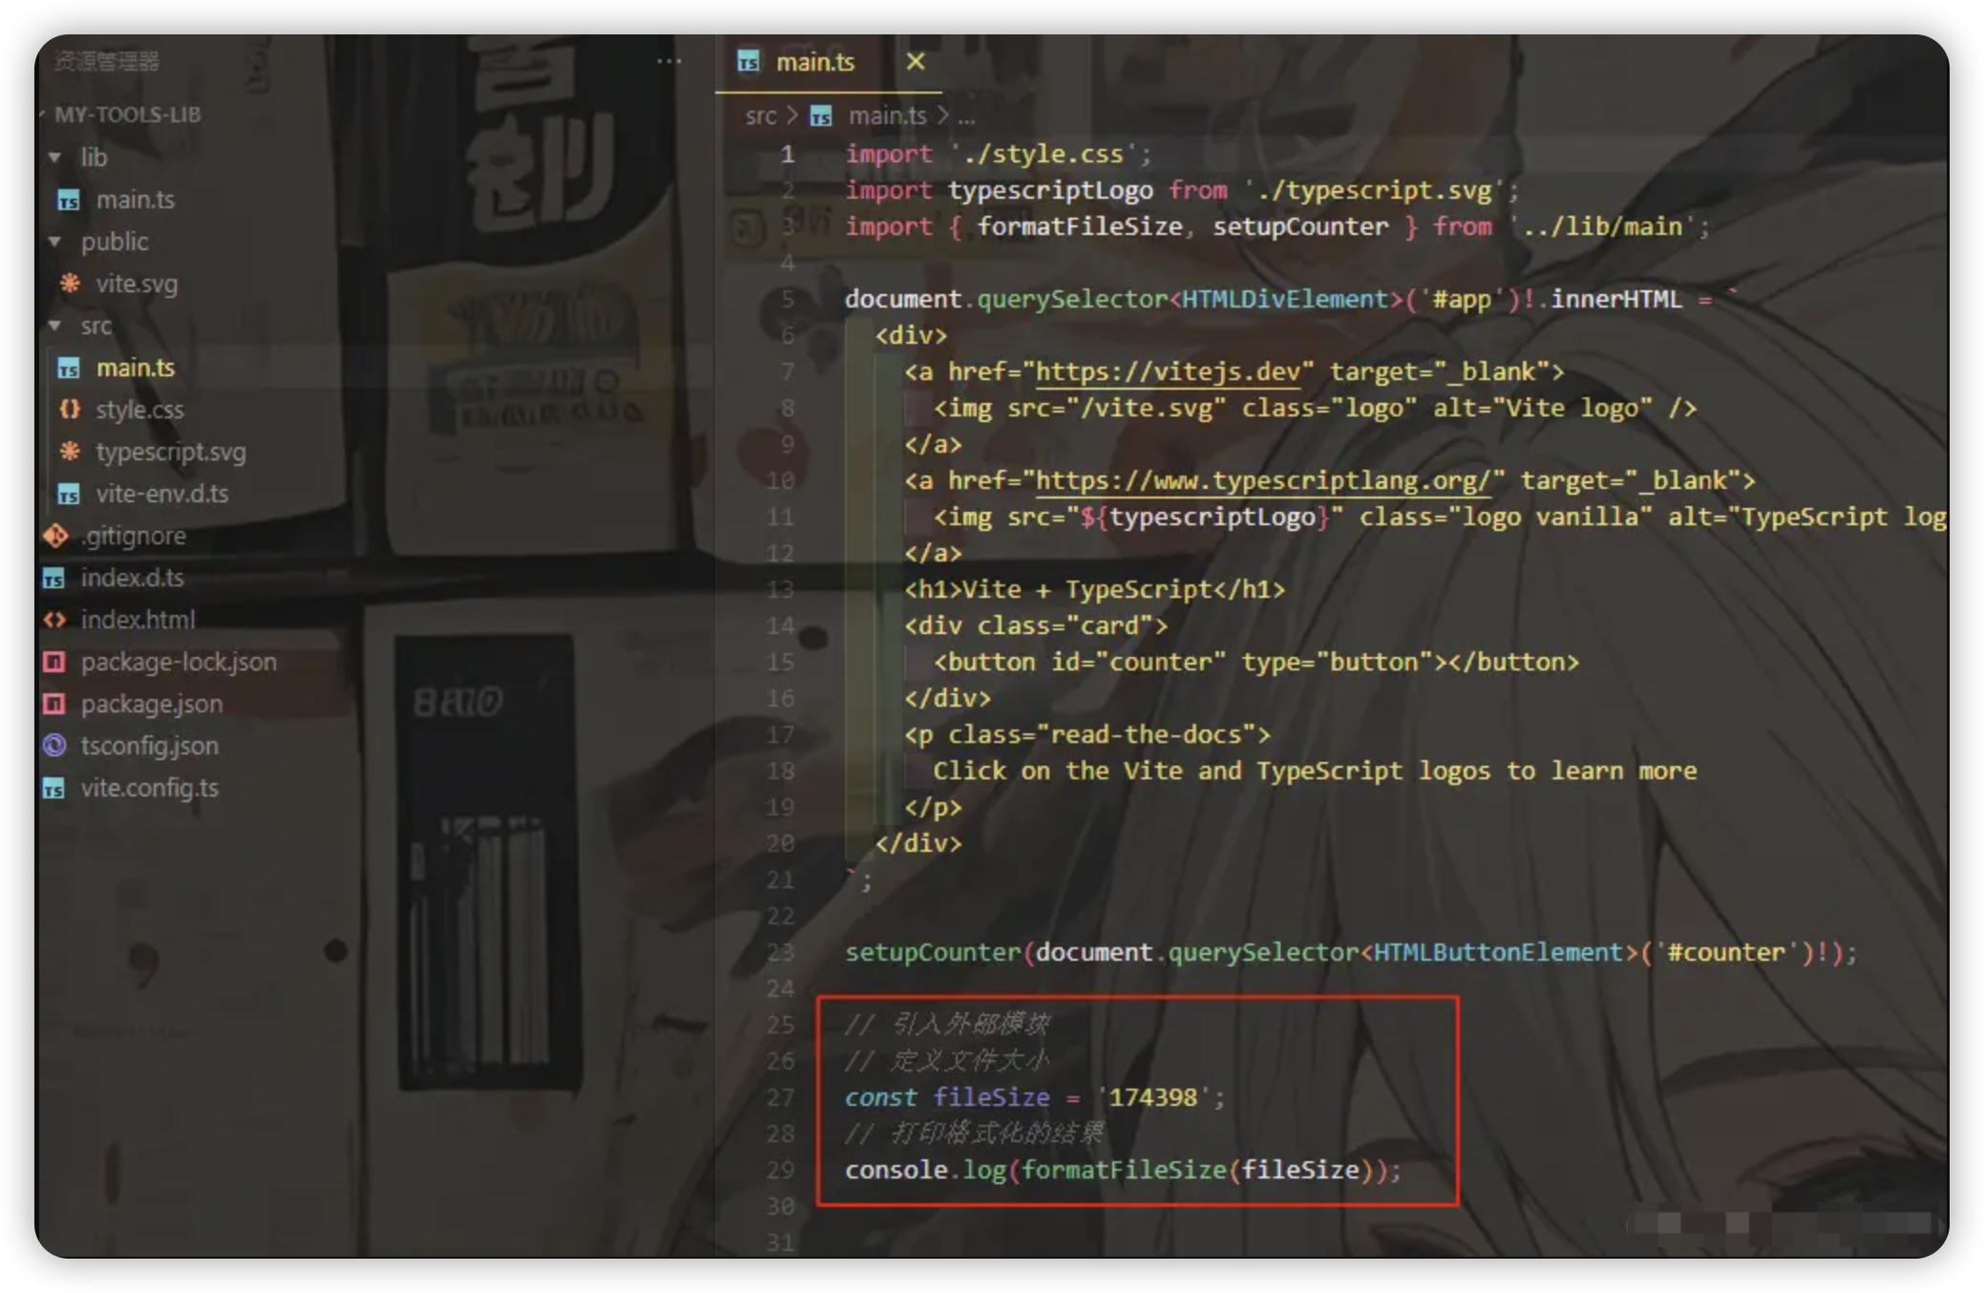Click the SVG icon beside vite.svg
The height and width of the screenshot is (1293, 1984).
click(70, 284)
